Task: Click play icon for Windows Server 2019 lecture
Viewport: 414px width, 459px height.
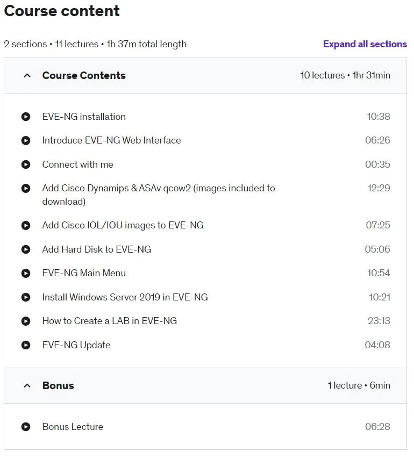Action: 26,297
